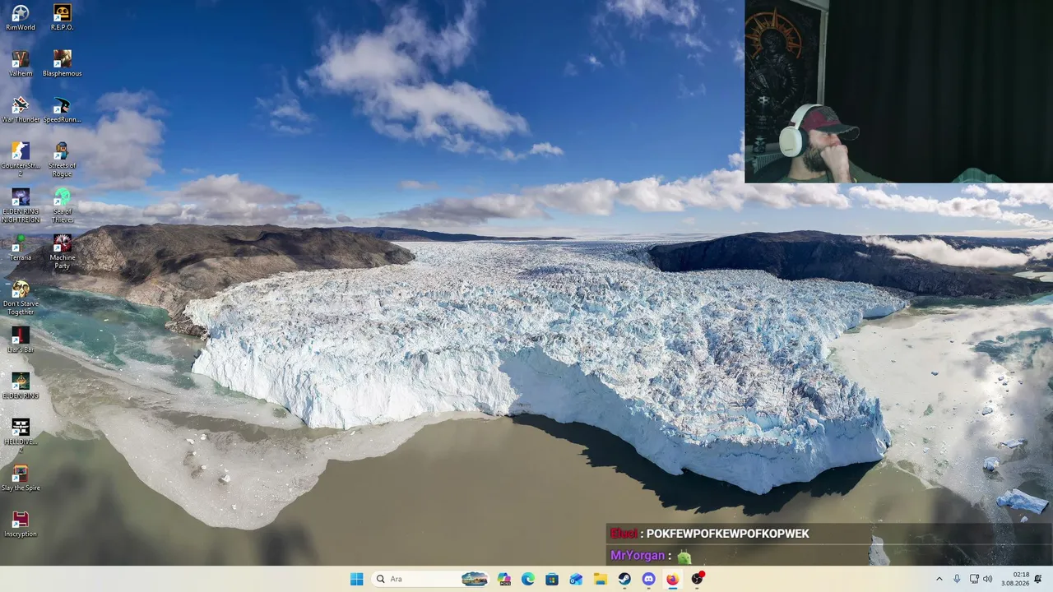Select the Streets of Rogue shortcut

(62, 160)
